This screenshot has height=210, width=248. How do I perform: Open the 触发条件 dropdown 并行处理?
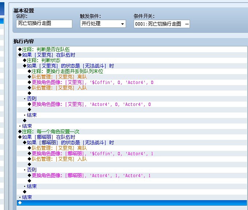103,24
